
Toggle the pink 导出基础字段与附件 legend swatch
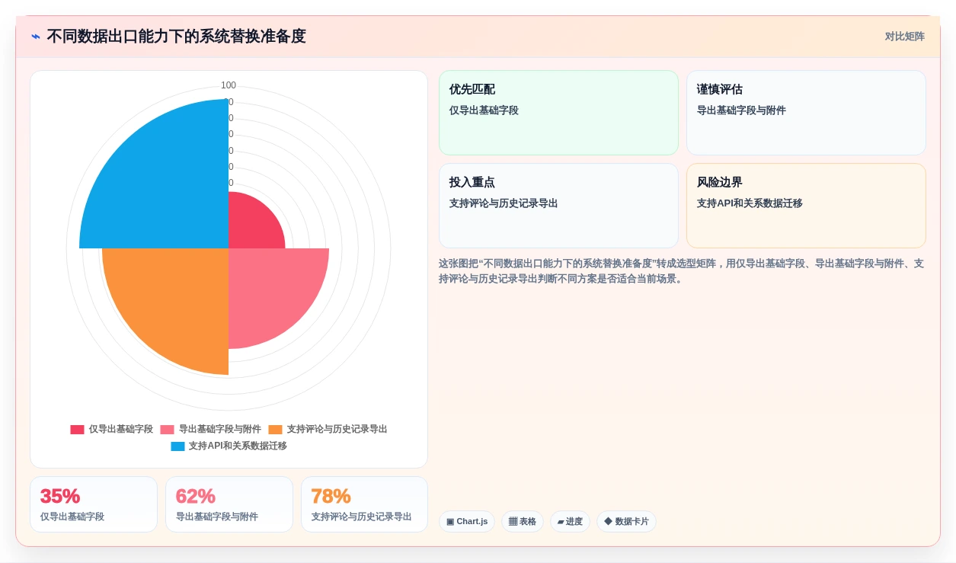pyautogui.click(x=167, y=430)
